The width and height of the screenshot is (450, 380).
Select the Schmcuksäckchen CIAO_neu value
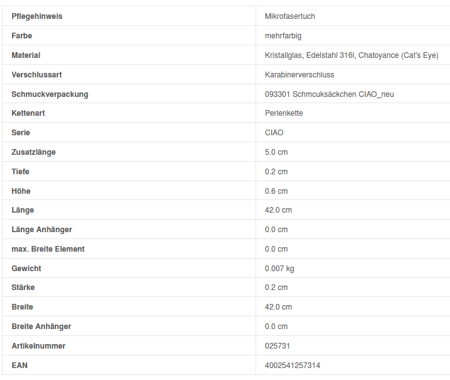pyautogui.click(x=329, y=94)
